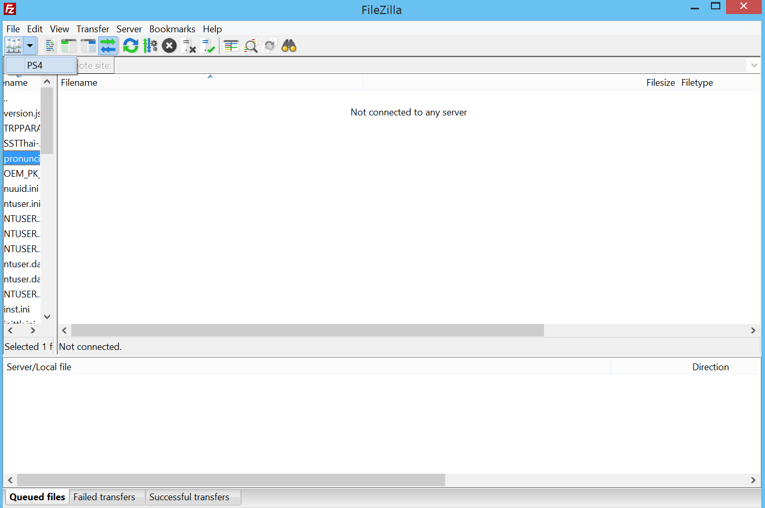This screenshot has width=765, height=508.
Task: Open the Edit menu
Action: click(x=35, y=29)
